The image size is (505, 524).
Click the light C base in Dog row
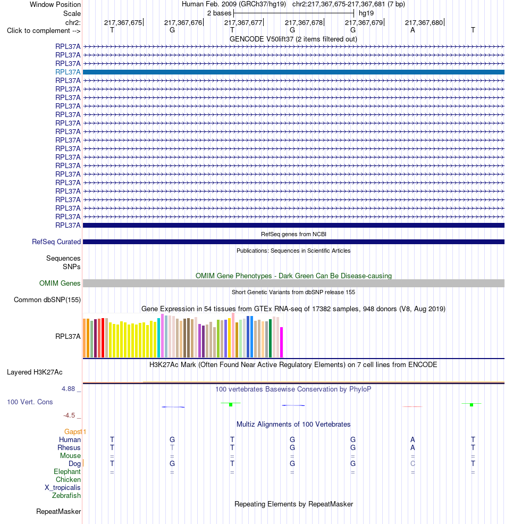413,463
